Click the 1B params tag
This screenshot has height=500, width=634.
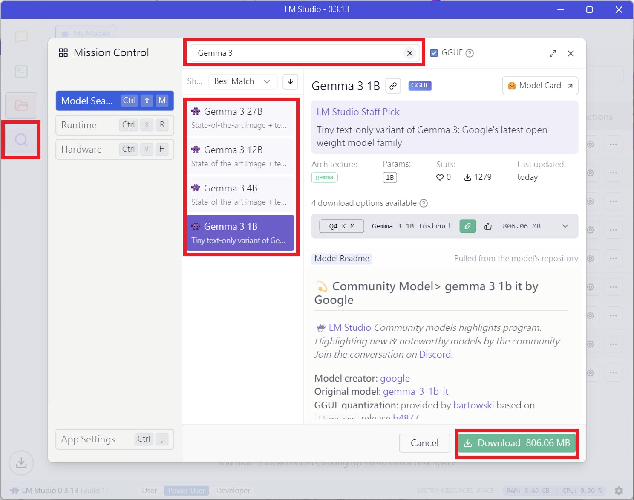(x=390, y=178)
